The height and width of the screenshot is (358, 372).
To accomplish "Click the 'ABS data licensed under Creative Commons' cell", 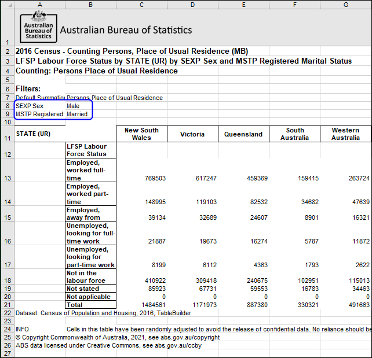I will pyautogui.click(x=108, y=345).
